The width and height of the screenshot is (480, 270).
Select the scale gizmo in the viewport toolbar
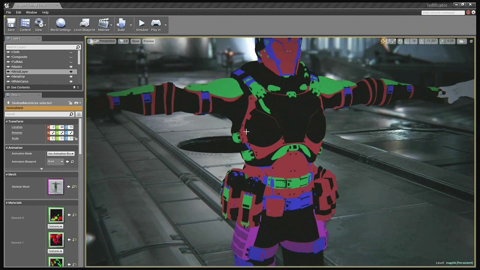tap(393, 41)
